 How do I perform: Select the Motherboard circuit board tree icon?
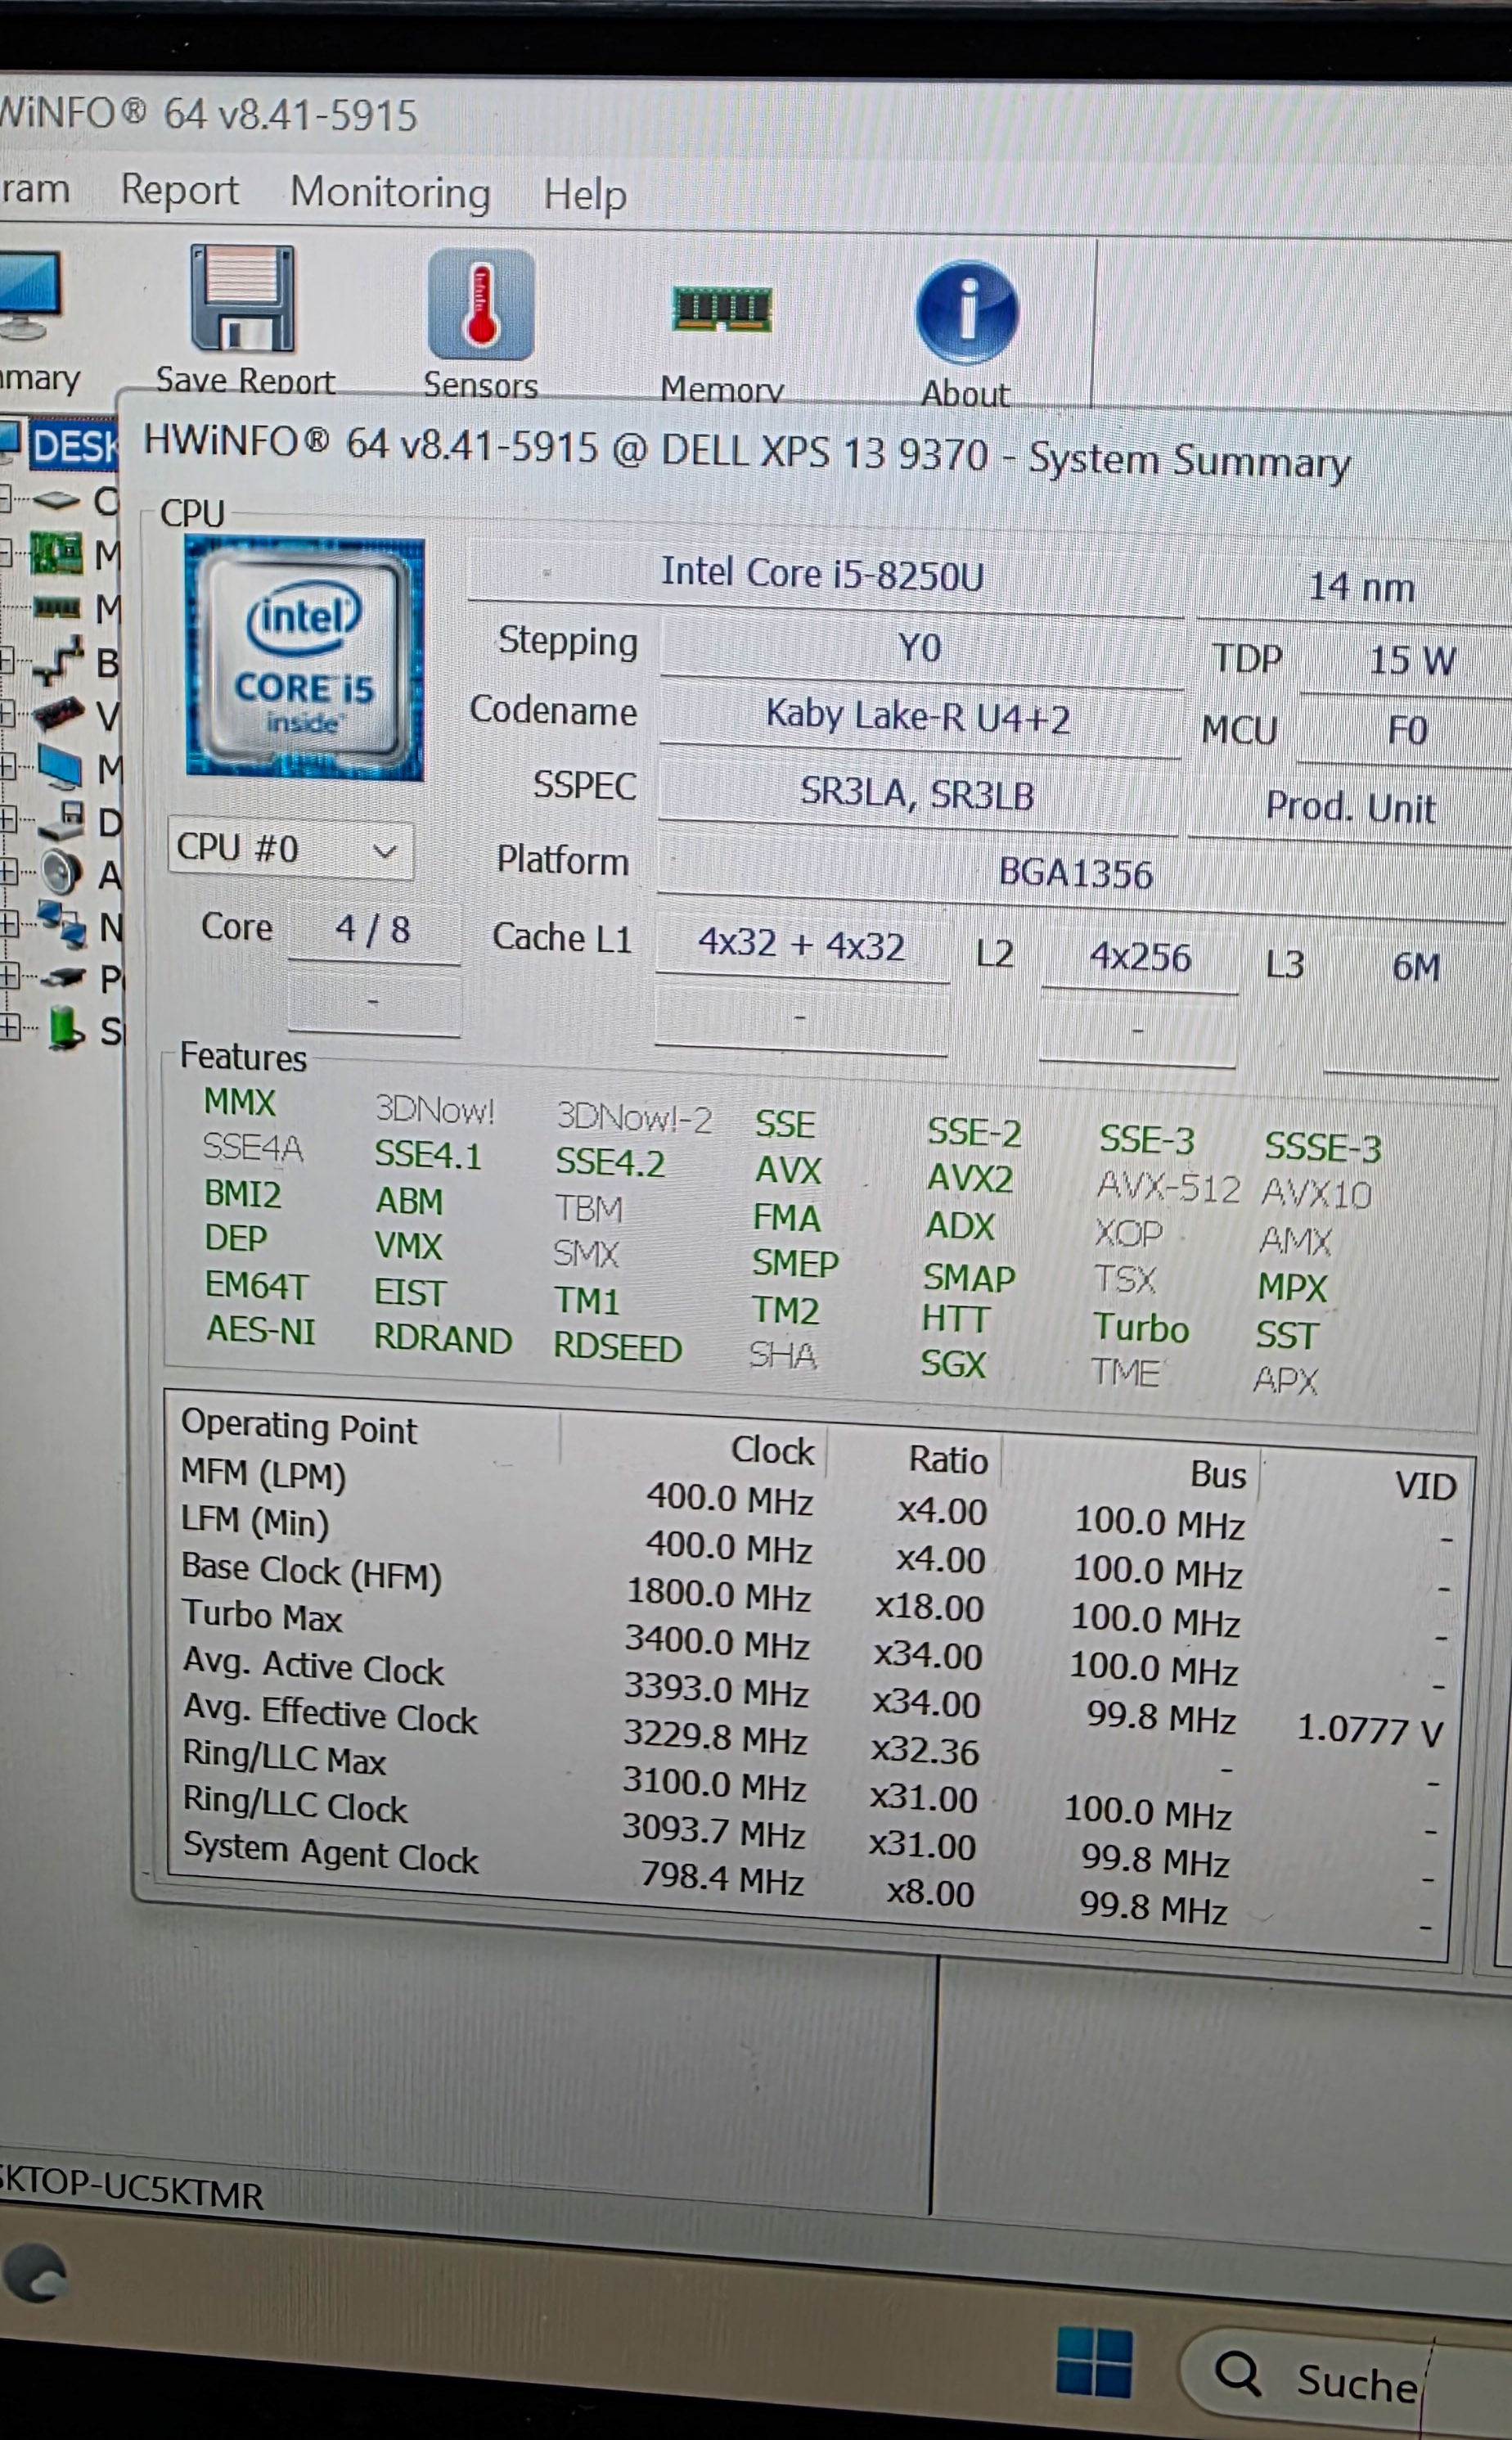56,553
